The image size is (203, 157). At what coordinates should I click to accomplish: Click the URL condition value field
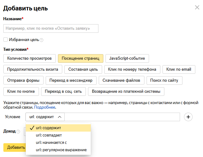[122, 117]
